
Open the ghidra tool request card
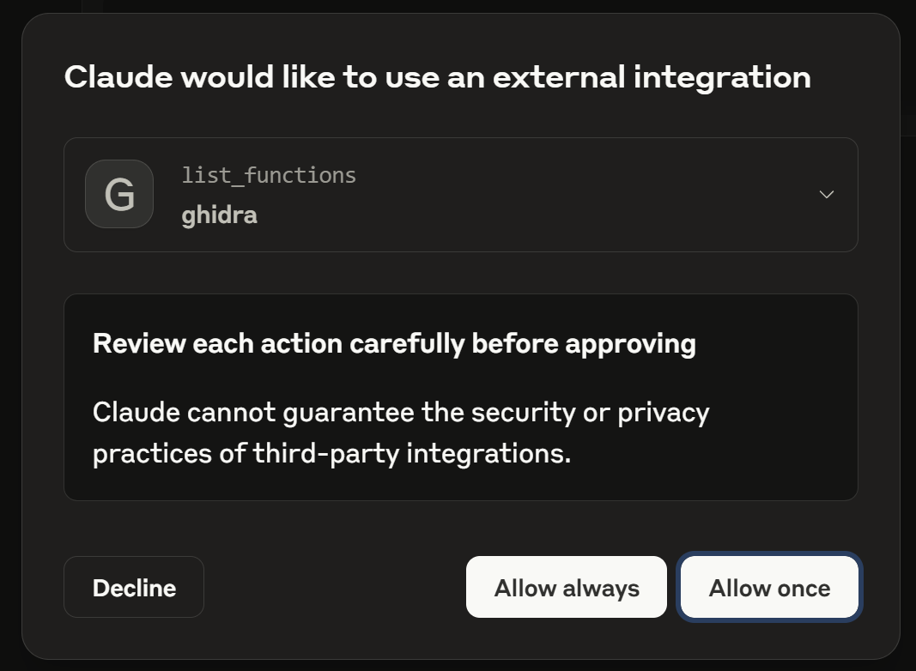pos(461,195)
